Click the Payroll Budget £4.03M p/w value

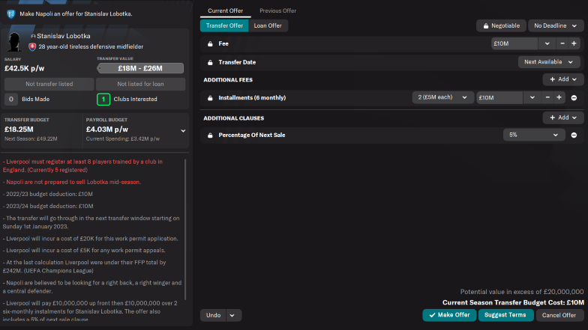pyautogui.click(x=106, y=129)
